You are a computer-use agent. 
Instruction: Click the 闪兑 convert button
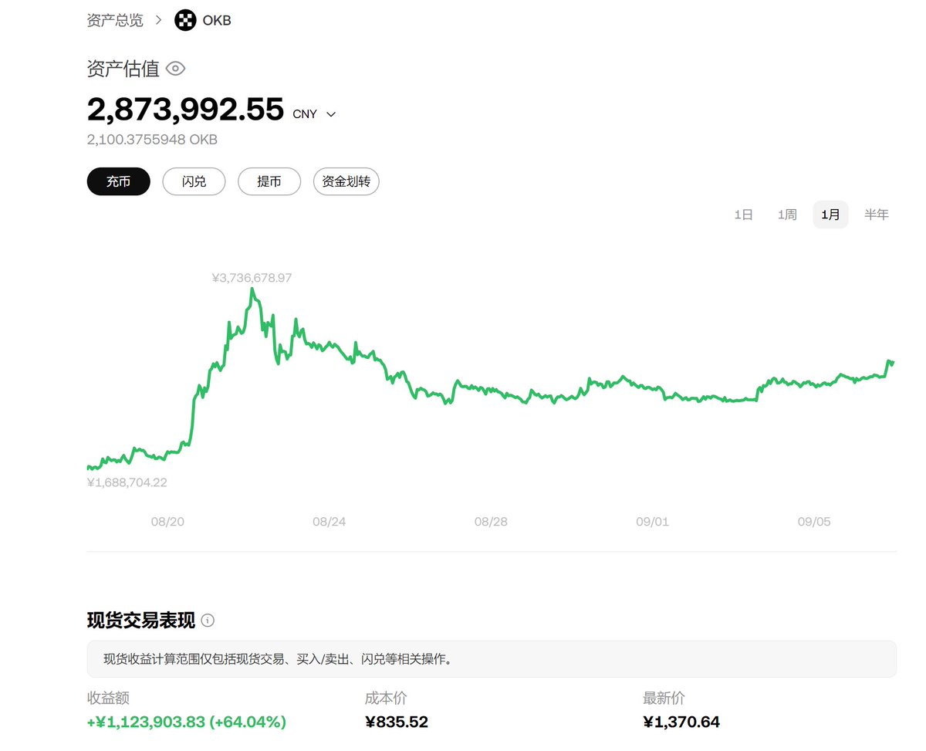click(194, 181)
